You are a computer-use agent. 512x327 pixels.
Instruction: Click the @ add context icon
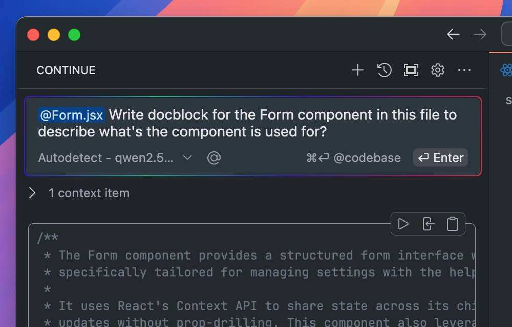[x=214, y=158]
